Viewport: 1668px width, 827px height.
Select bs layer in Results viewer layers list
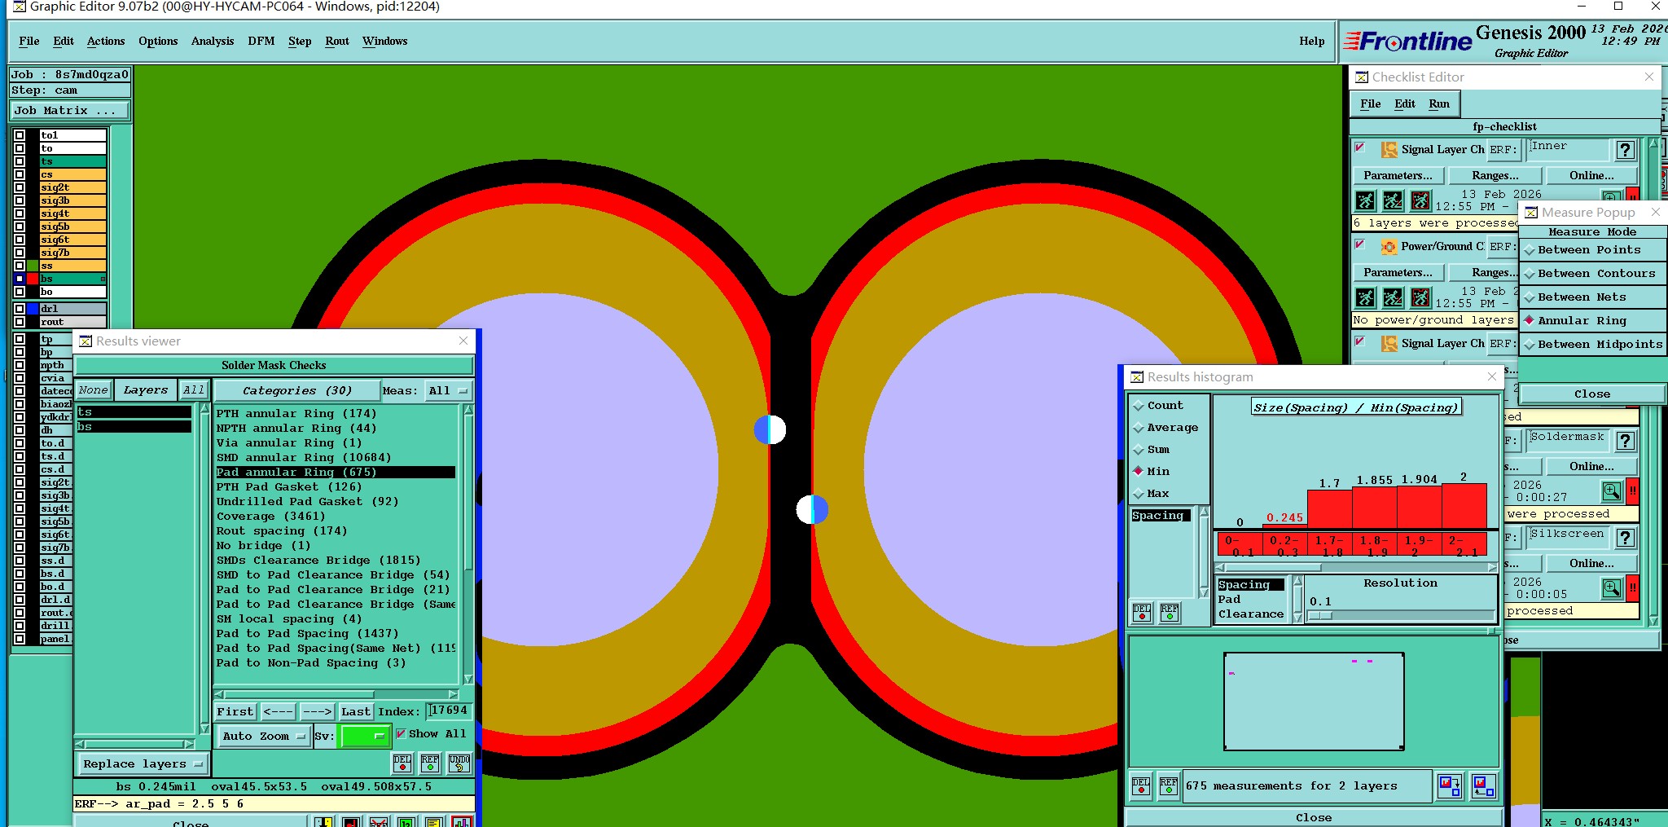(134, 427)
